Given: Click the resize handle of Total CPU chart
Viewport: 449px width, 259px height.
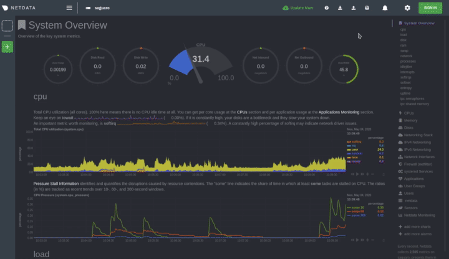Looking at the screenshot, I should (x=384, y=174).
